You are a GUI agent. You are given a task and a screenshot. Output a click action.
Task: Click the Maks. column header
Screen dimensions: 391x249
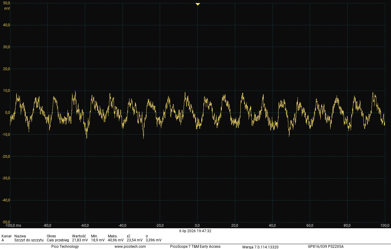point(113,236)
